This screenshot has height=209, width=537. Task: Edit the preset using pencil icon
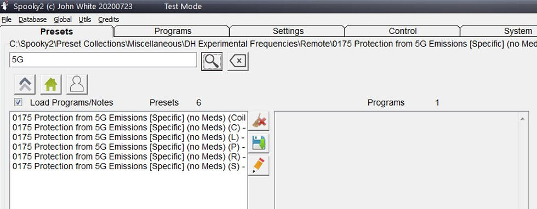click(259, 166)
